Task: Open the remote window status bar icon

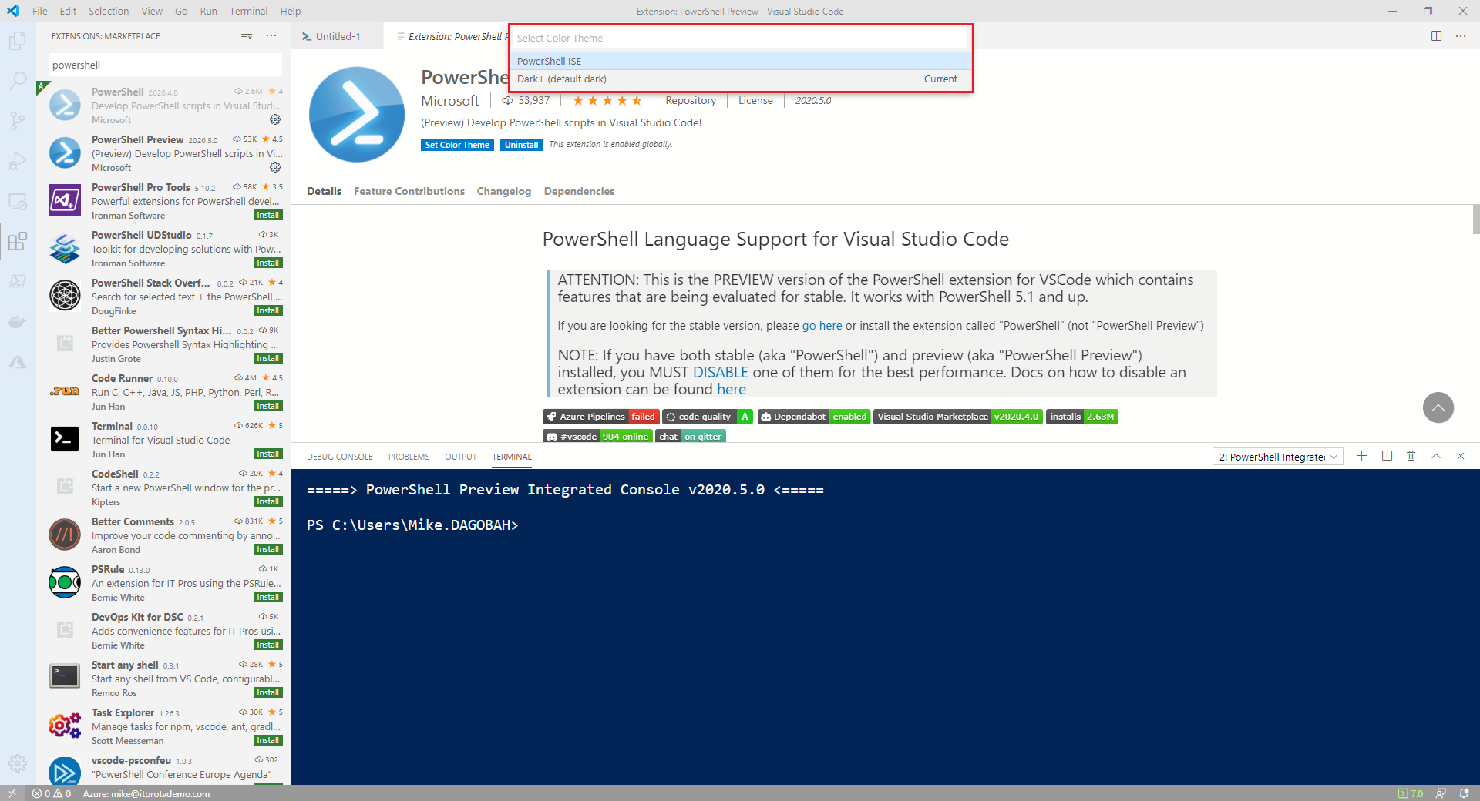Action: [x=12, y=793]
